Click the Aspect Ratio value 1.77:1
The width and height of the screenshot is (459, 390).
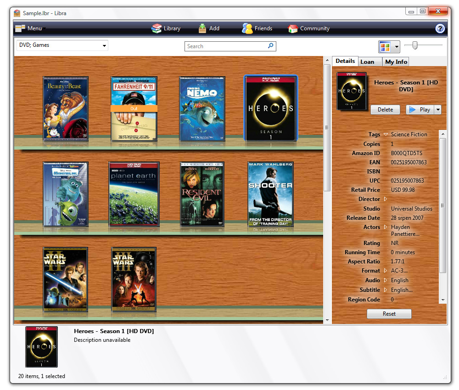(x=397, y=262)
